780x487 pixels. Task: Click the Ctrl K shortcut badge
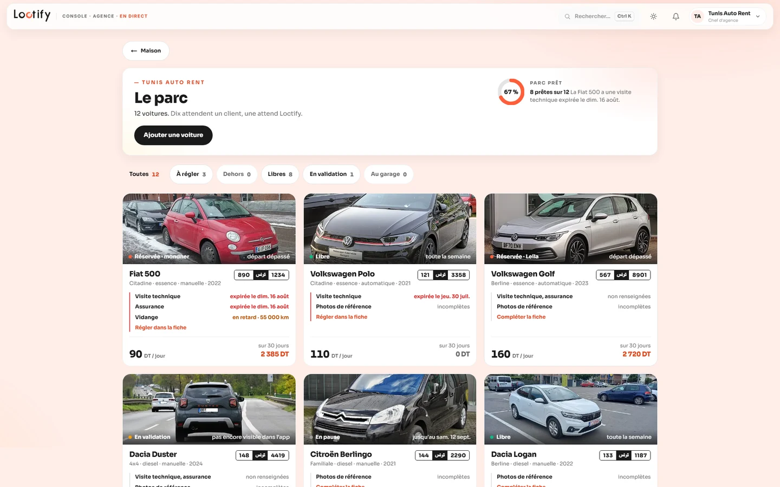tap(625, 16)
